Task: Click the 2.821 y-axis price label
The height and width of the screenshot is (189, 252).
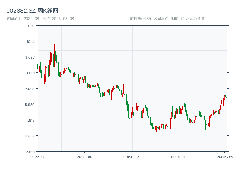Action: point(31,152)
